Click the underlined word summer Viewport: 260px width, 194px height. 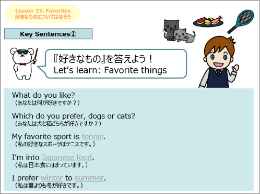pos(89,178)
